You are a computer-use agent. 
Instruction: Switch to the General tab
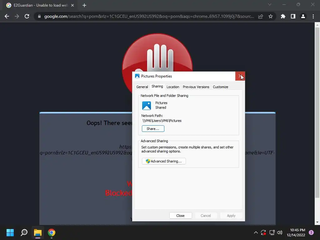point(142,87)
